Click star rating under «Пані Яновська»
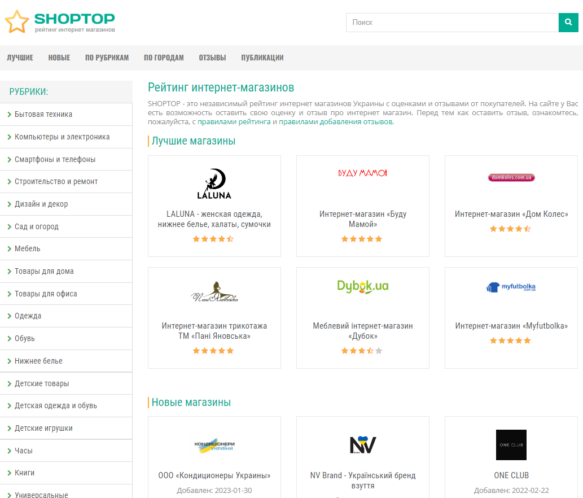The image size is (583, 498). (x=213, y=351)
